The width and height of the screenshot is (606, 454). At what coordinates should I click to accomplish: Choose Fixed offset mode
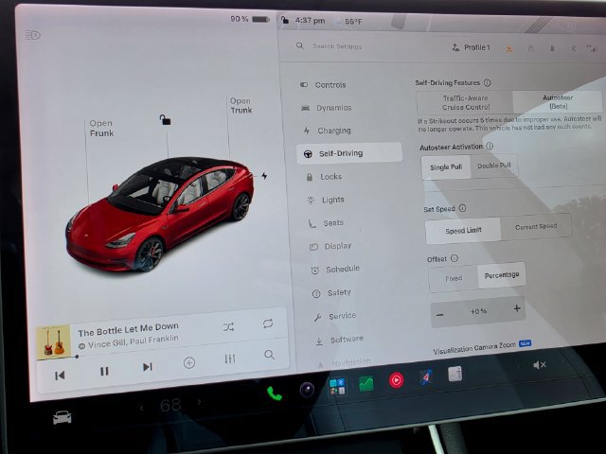[454, 278]
